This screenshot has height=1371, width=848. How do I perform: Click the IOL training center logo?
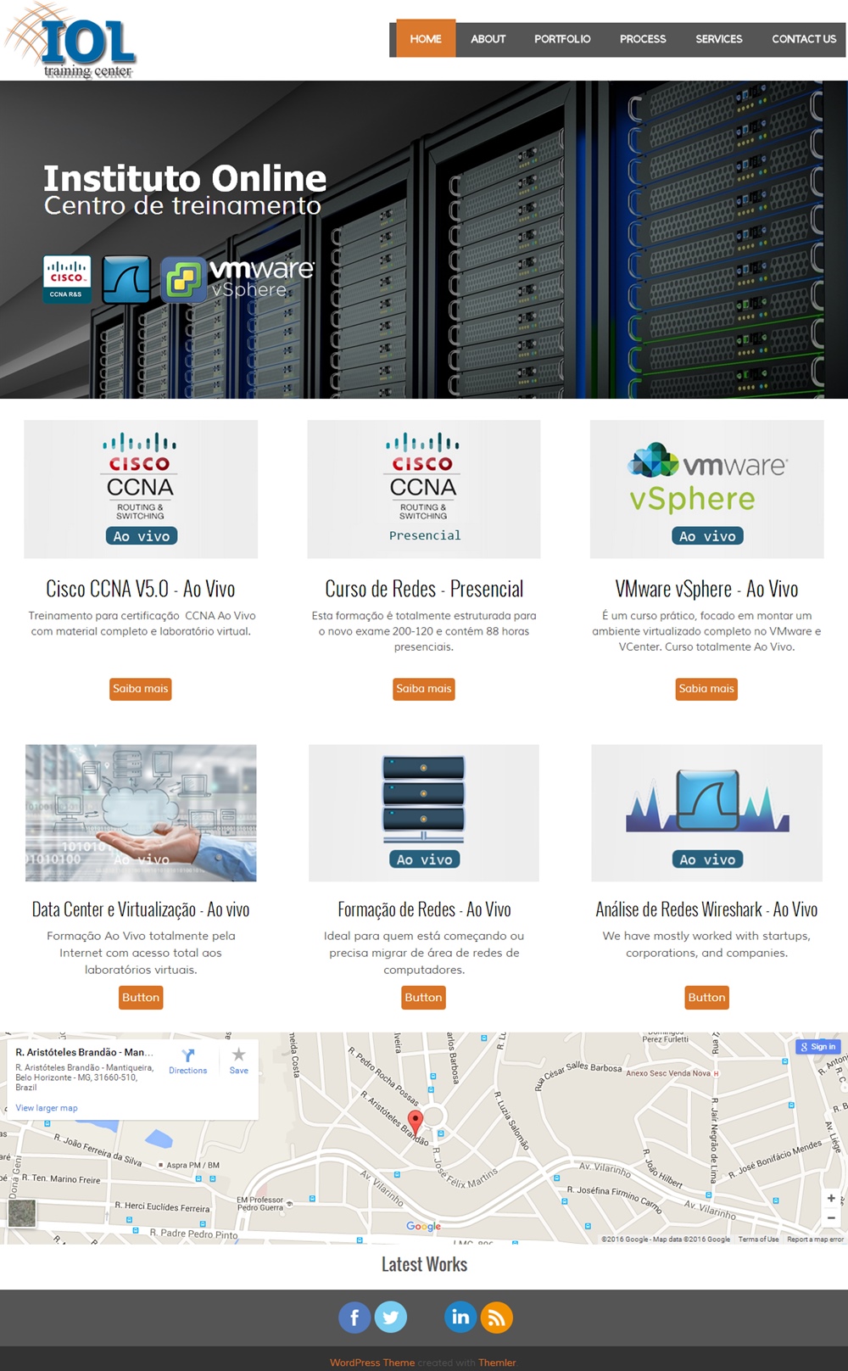pyautogui.click(x=70, y=42)
